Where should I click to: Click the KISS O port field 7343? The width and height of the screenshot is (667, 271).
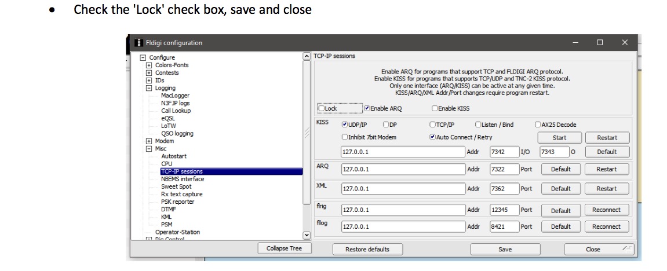tap(554, 152)
